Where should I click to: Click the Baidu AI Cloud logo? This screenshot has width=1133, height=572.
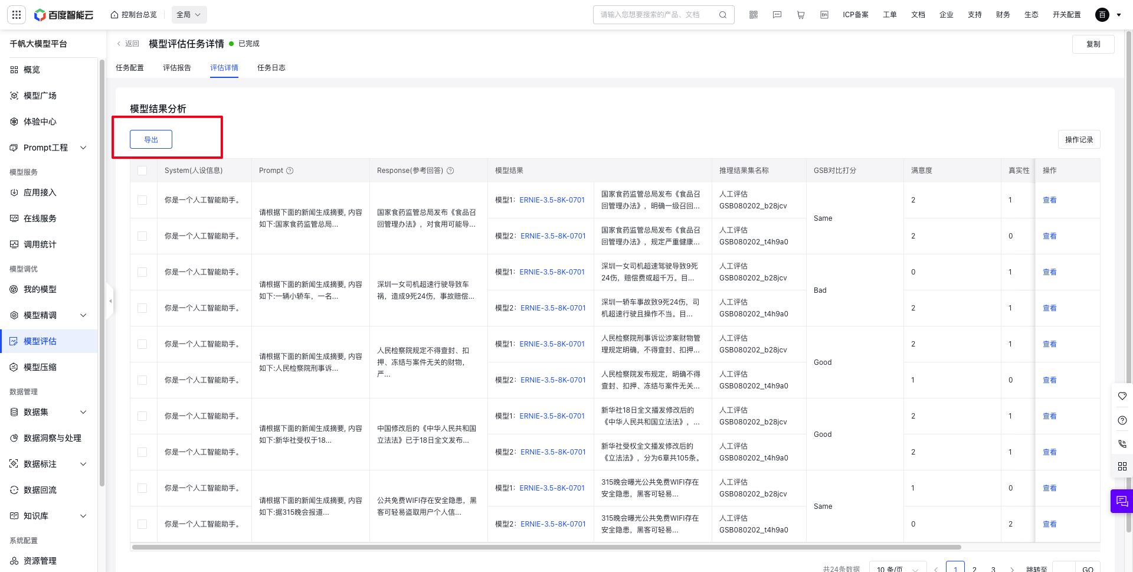point(64,15)
